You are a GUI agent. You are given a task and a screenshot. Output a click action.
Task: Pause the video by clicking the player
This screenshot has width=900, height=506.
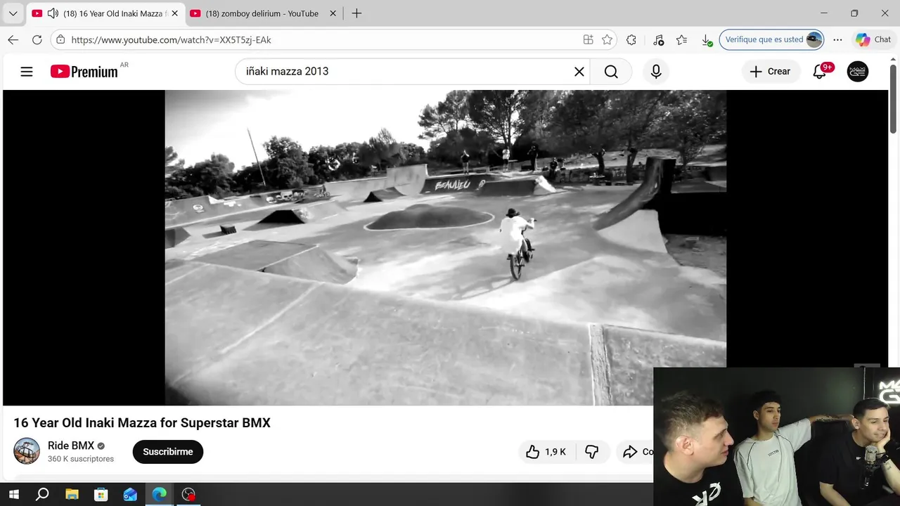click(445, 247)
